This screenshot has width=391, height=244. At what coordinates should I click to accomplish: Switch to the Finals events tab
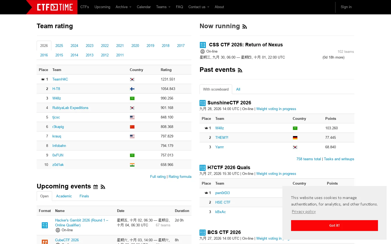(x=84, y=196)
